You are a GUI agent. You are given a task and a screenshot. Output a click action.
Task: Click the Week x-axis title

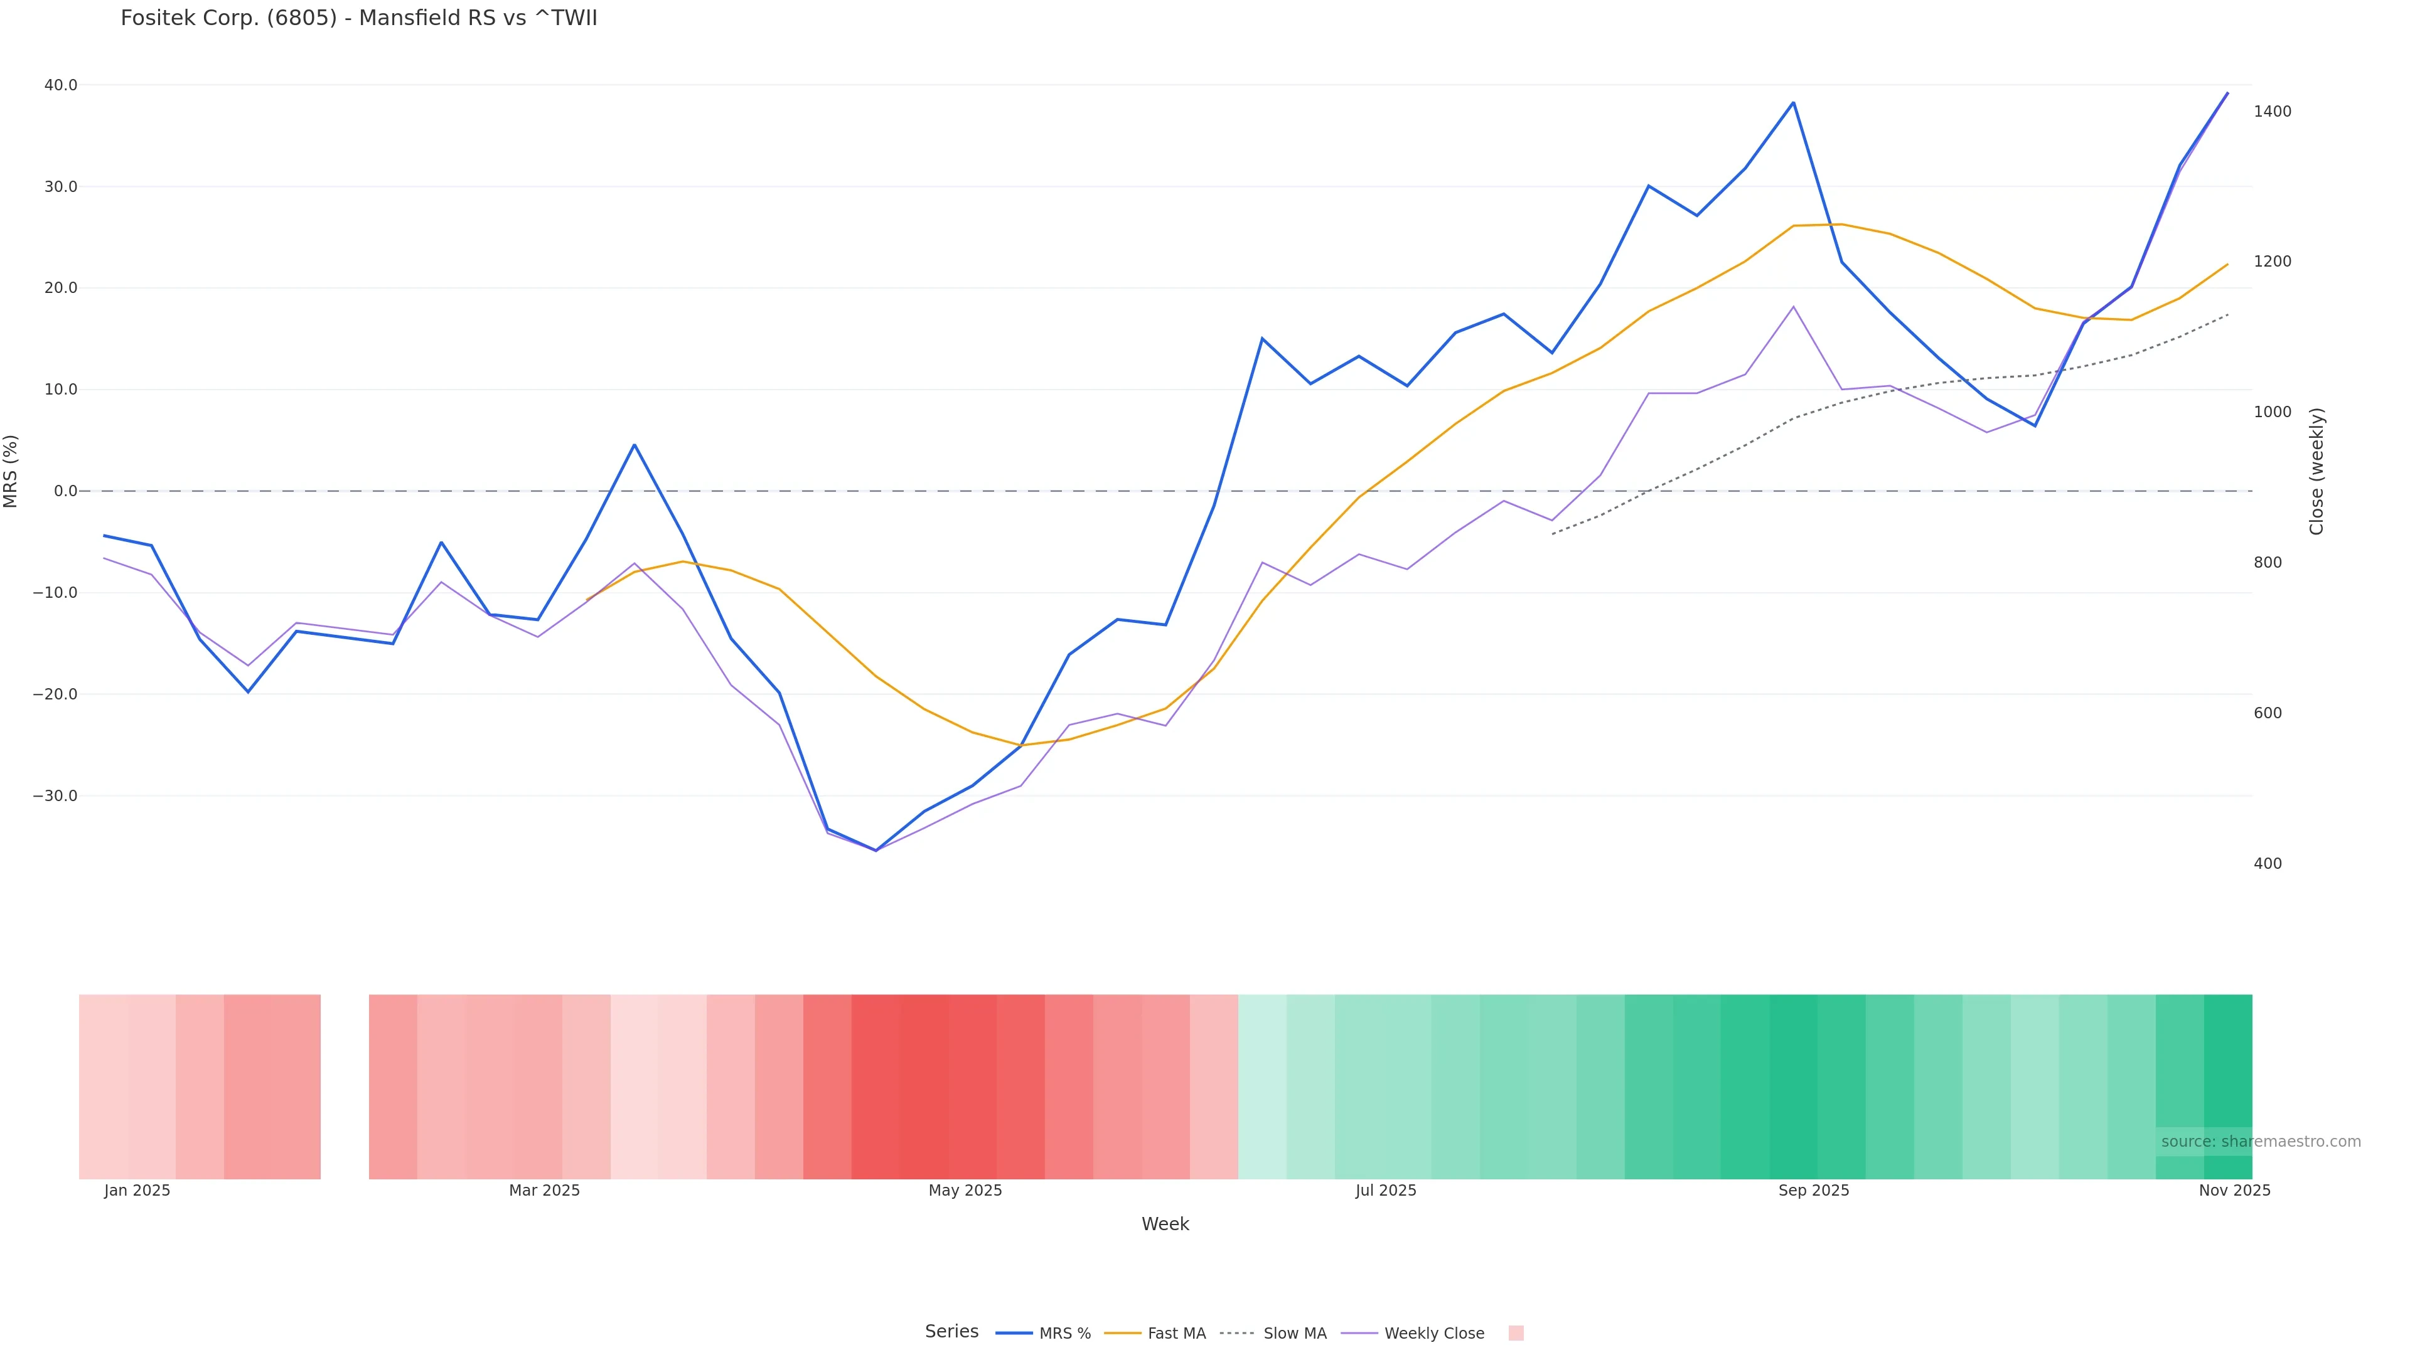pos(1165,1224)
